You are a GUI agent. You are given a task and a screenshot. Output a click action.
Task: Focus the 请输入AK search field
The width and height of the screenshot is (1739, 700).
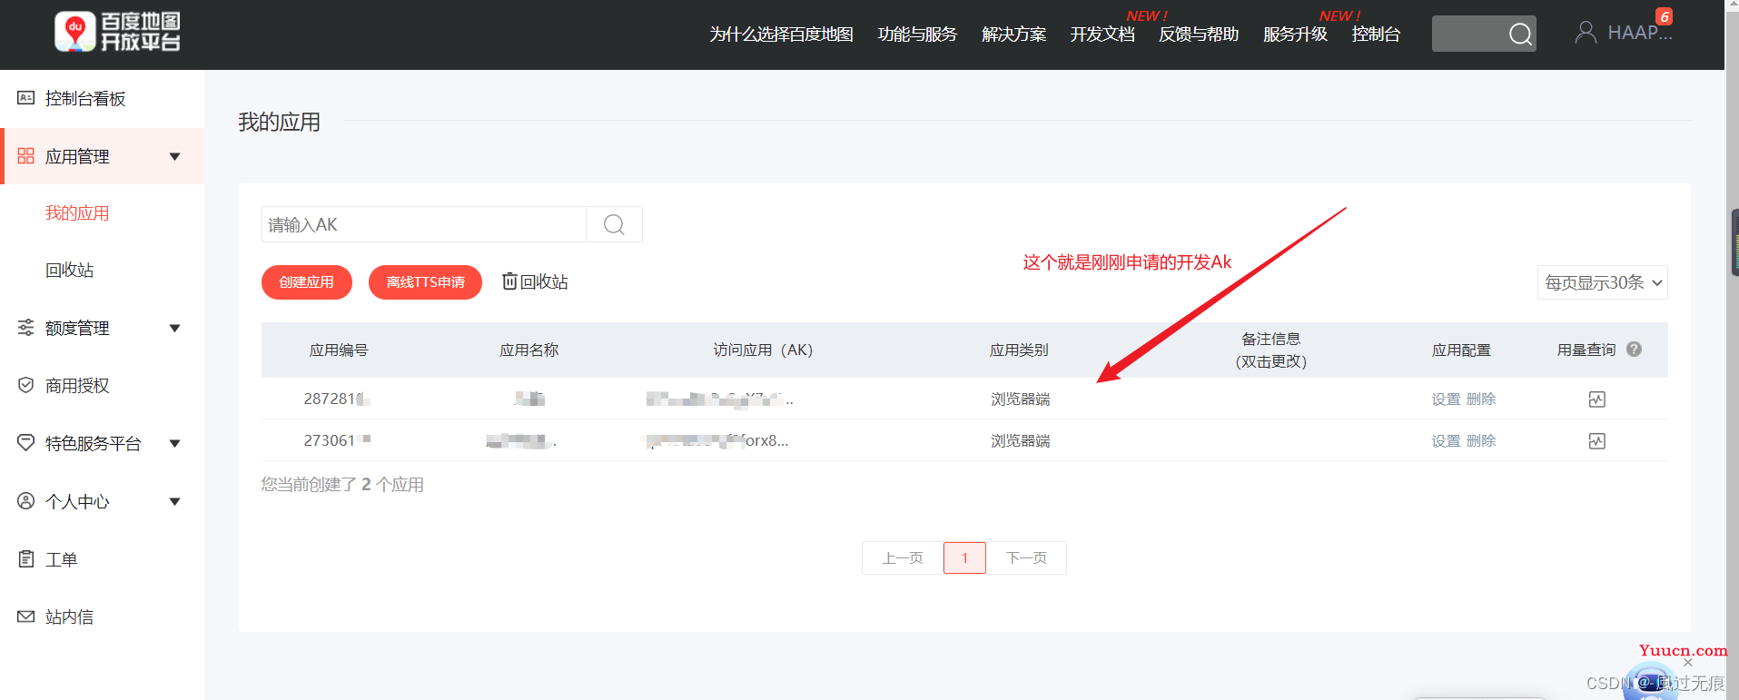click(424, 224)
